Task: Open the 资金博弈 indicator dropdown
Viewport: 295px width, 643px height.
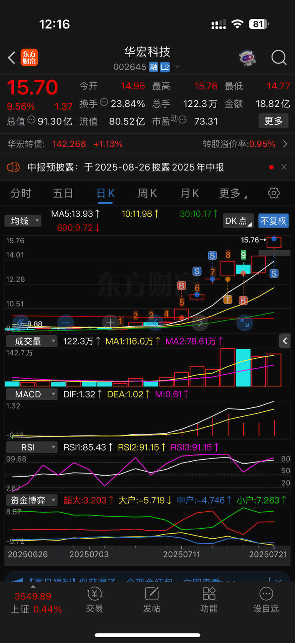Action: [31, 500]
